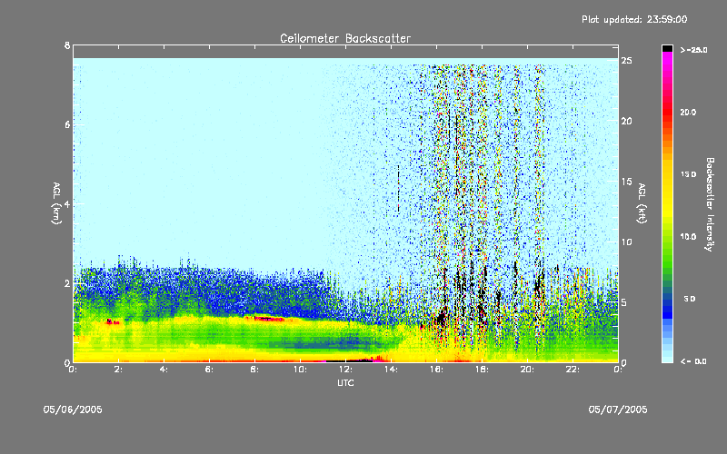Screen dimensions: 727x454
Task: Click the 4 km tick label
Action: [x=67, y=203]
